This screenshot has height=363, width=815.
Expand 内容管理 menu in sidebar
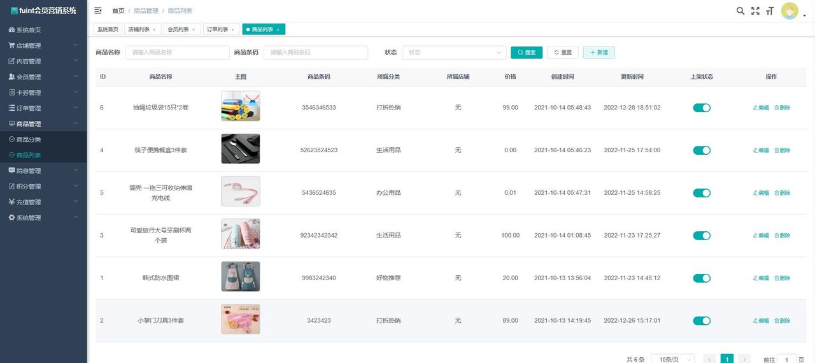(x=43, y=61)
